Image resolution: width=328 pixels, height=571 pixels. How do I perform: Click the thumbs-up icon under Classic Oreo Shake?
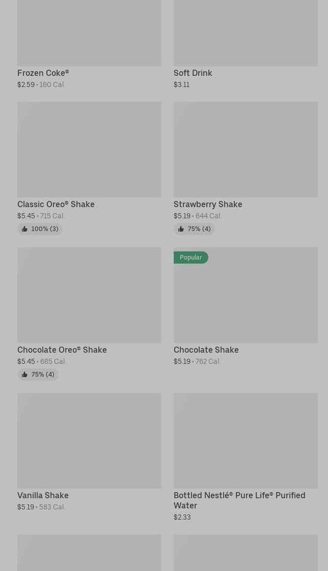click(24, 229)
